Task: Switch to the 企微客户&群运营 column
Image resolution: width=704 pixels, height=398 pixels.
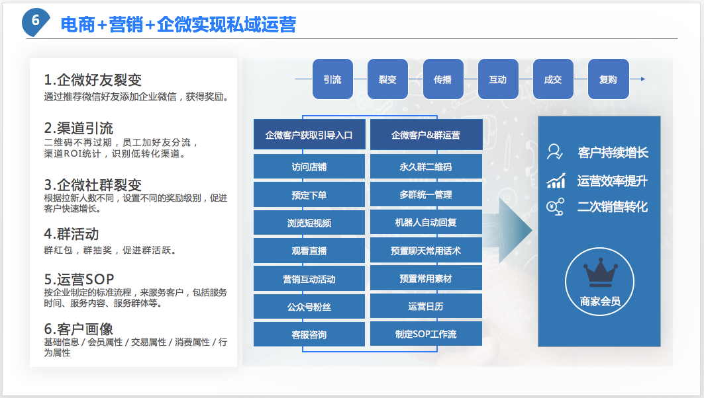Action: click(427, 134)
